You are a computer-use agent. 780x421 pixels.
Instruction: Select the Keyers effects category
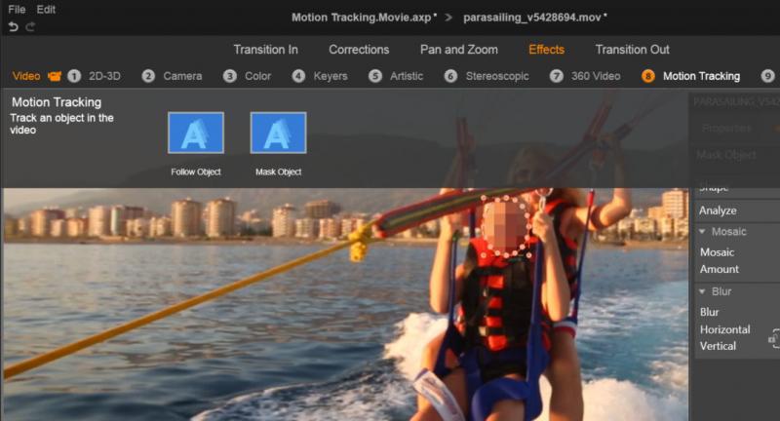pyautogui.click(x=331, y=76)
